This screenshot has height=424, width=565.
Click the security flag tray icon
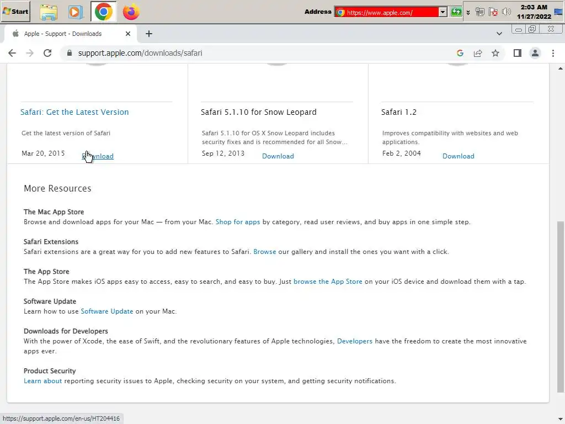[x=493, y=12]
